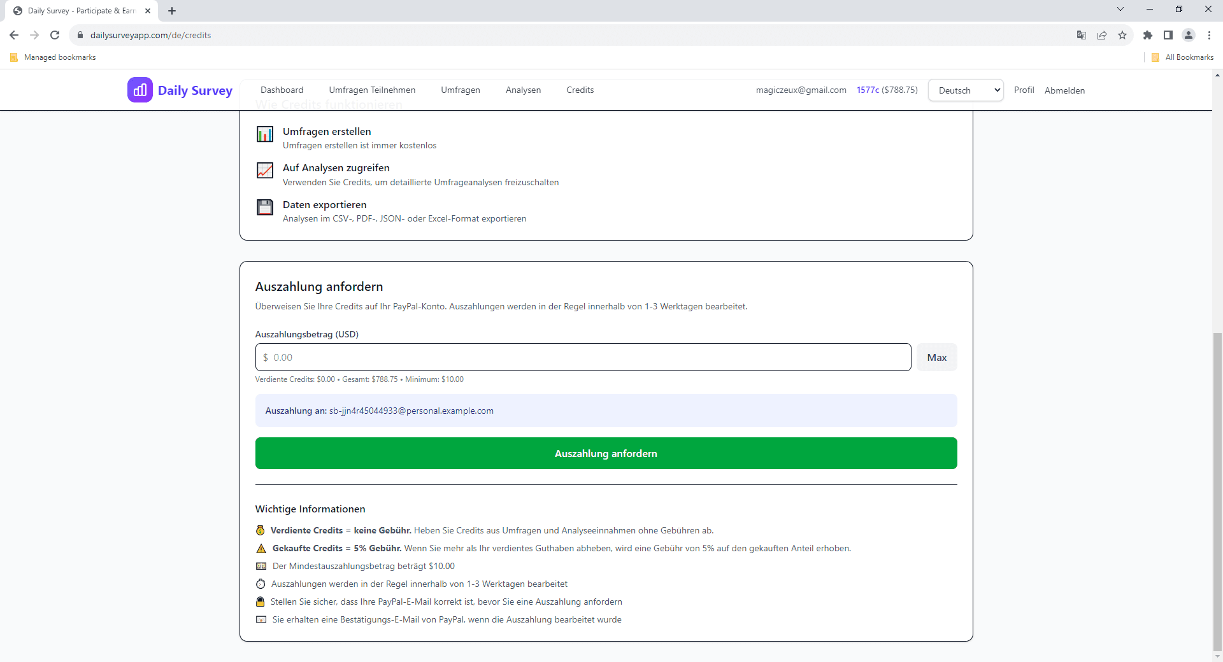
Task: Bookmark this page with the star icon
Action: (x=1122, y=35)
